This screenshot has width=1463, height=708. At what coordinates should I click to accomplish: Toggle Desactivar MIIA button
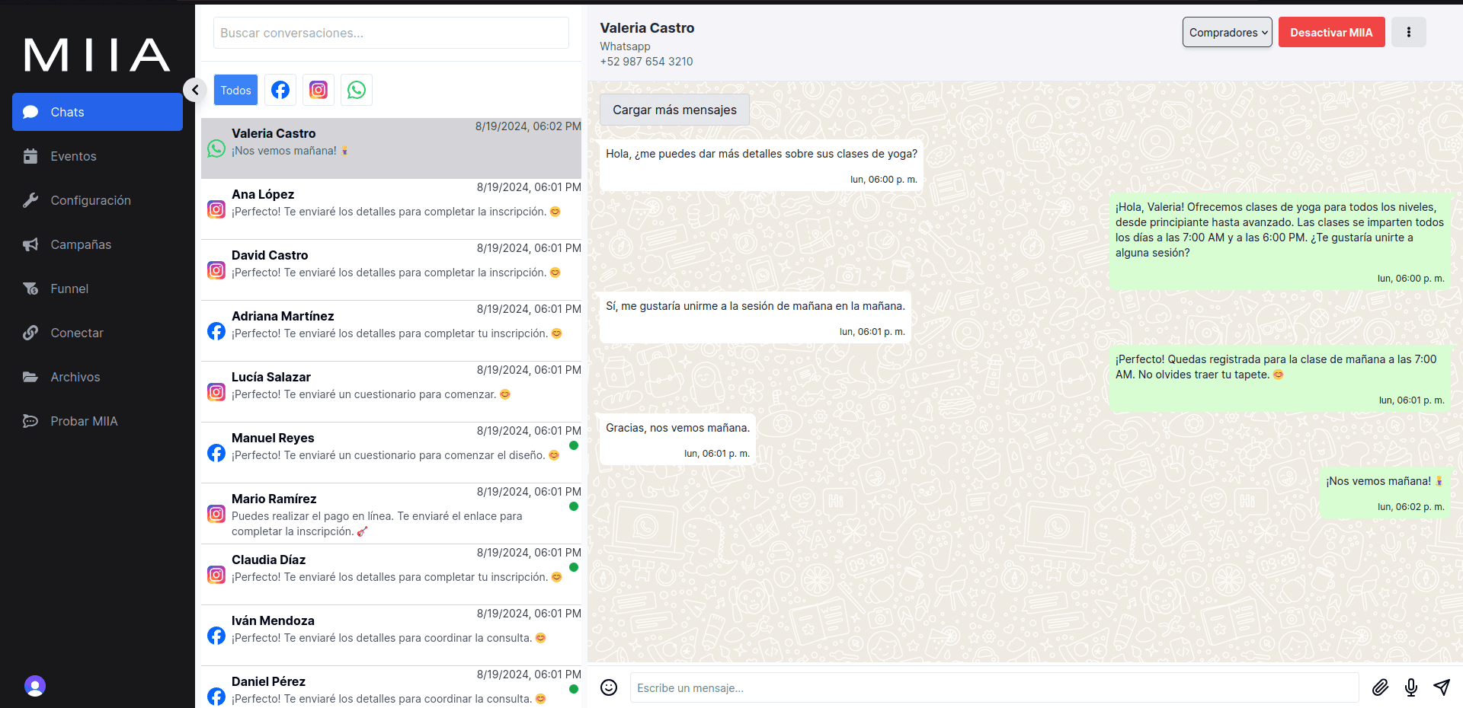pyautogui.click(x=1331, y=32)
